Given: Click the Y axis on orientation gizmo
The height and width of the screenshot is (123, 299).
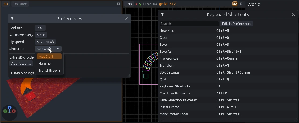Looking at the screenshot, I should pyautogui.click(x=5, y=111).
